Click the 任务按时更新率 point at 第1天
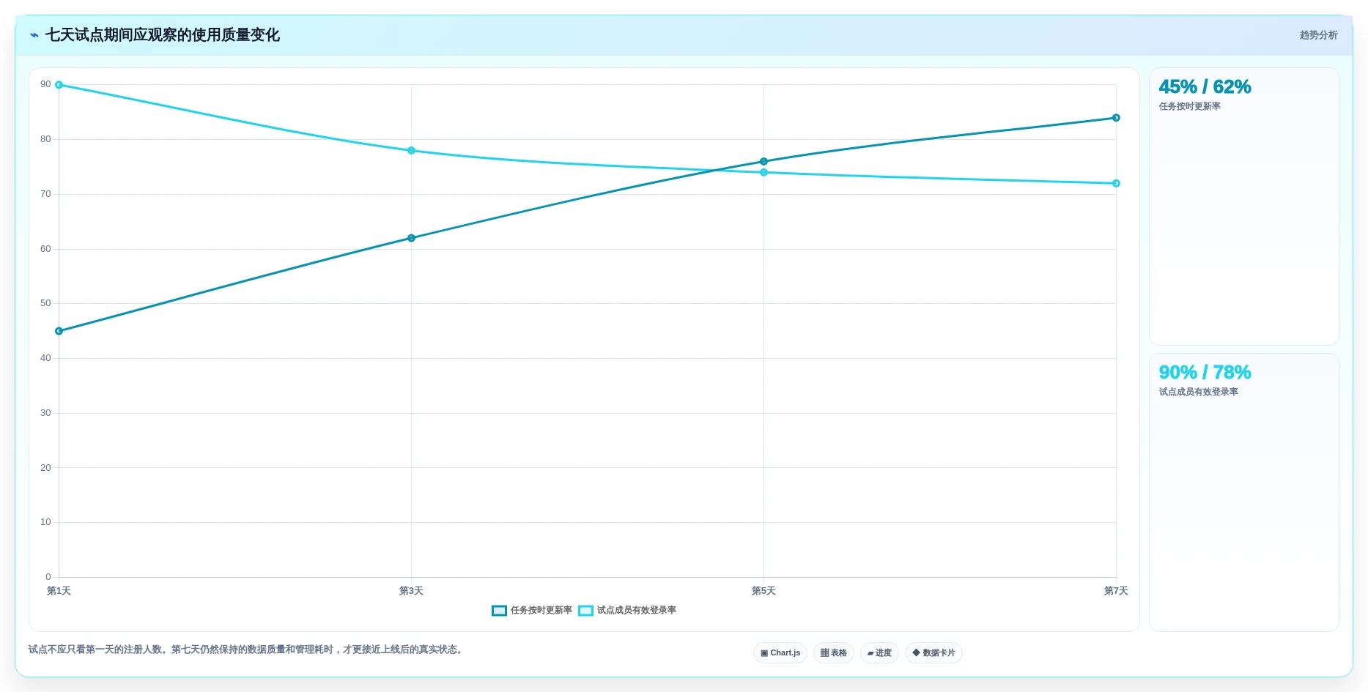 click(59, 331)
